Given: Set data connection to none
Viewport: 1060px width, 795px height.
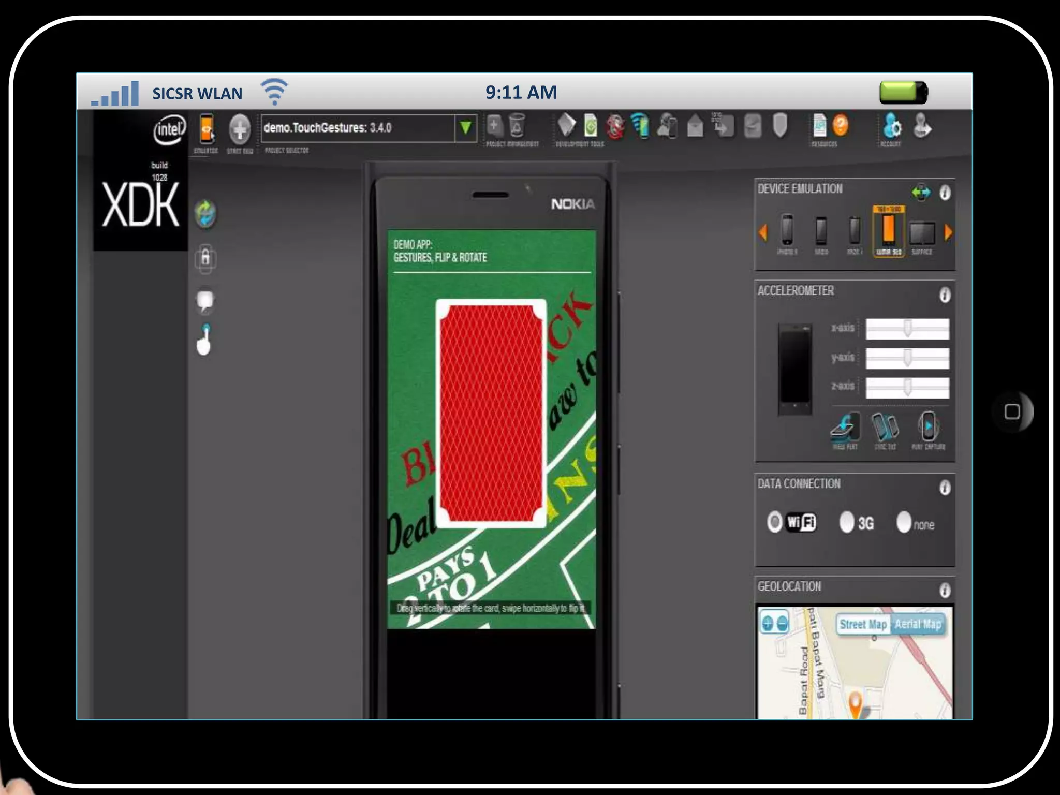Looking at the screenshot, I should (x=904, y=522).
